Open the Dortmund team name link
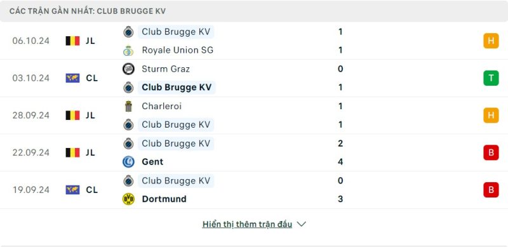Viewport: 508px width, 247px height. pos(164,199)
